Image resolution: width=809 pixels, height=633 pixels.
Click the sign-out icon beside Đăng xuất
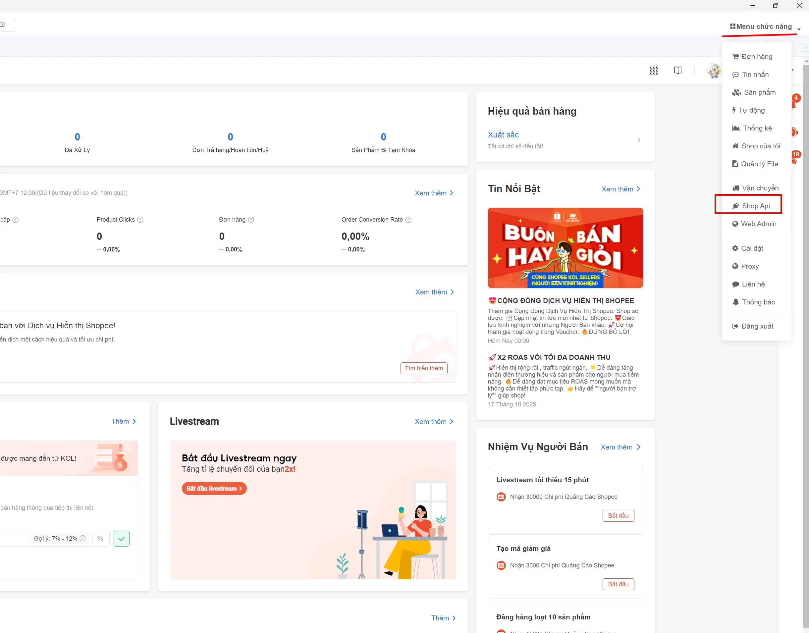point(735,326)
